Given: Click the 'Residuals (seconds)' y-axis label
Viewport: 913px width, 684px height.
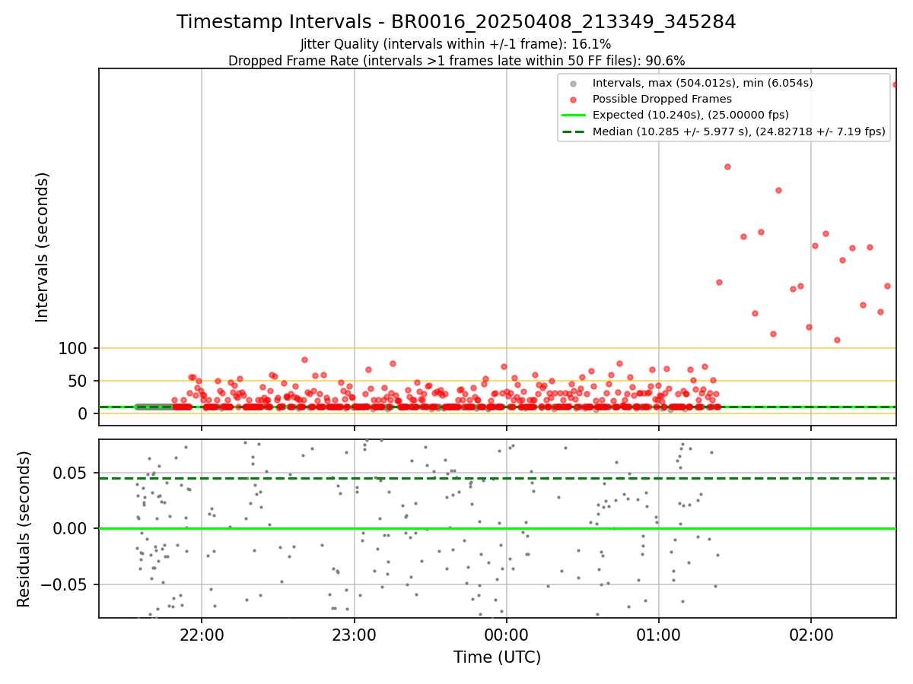Looking at the screenshot, I should [x=24, y=528].
